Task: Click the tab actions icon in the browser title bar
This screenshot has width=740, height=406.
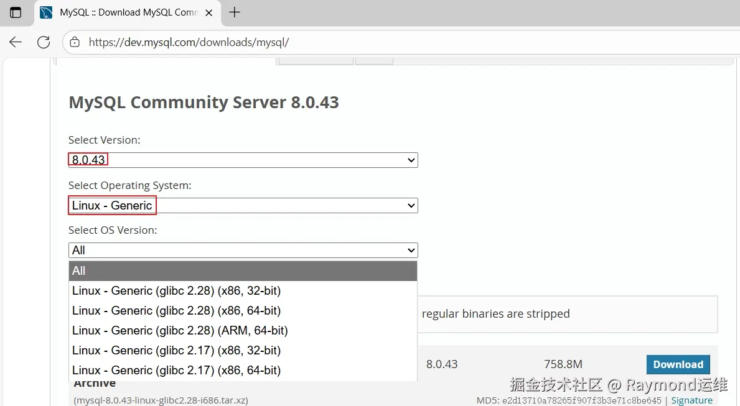Action: click(16, 12)
